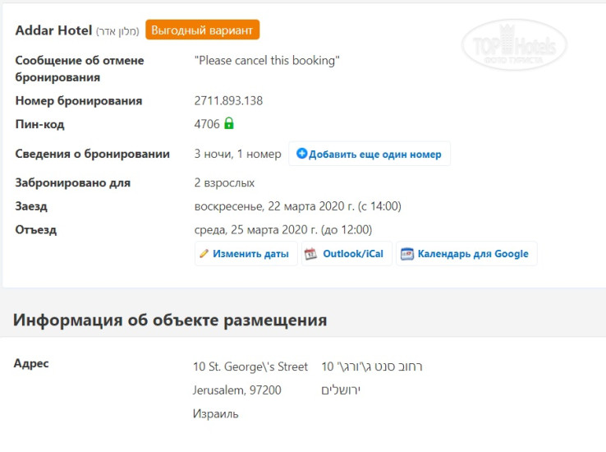
Task: Click the country name Израиль
Action: click(x=216, y=413)
